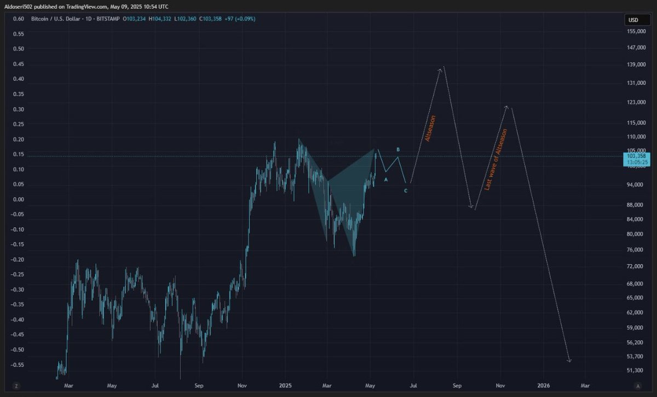
Task: Click the 51,300 price axis label
Action: coord(636,371)
